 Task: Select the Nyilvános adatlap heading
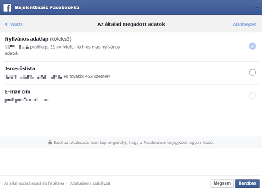click(27, 39)
